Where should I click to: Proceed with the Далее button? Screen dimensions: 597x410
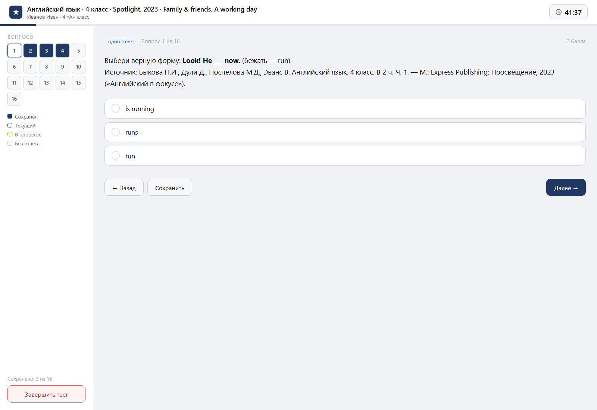click(566, 187)
